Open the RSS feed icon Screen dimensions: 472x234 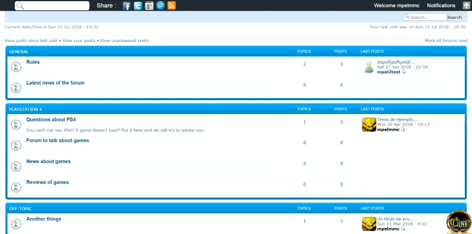pos(172,5)
